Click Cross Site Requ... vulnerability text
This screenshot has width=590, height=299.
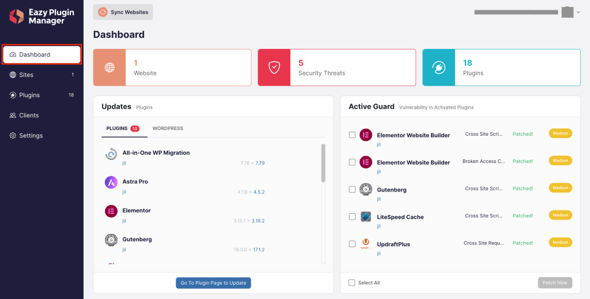[x=484, y=243]
